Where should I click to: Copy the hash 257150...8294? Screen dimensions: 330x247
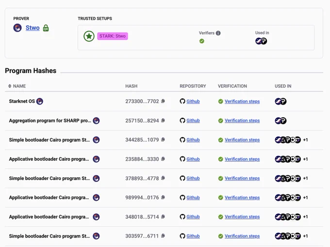click(163, 121)
